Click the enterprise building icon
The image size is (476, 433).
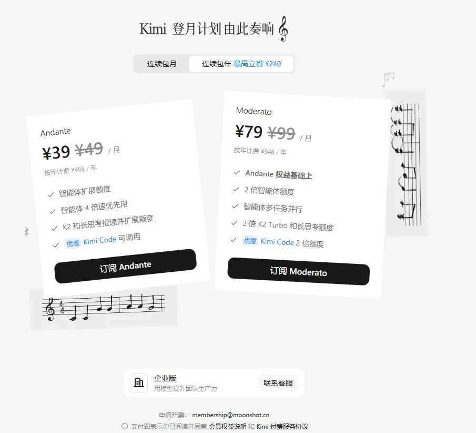(139, 382)
